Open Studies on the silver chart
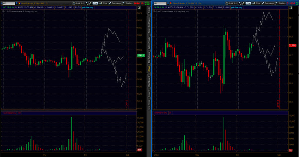299x157 pixels. (x=280, y=3)
